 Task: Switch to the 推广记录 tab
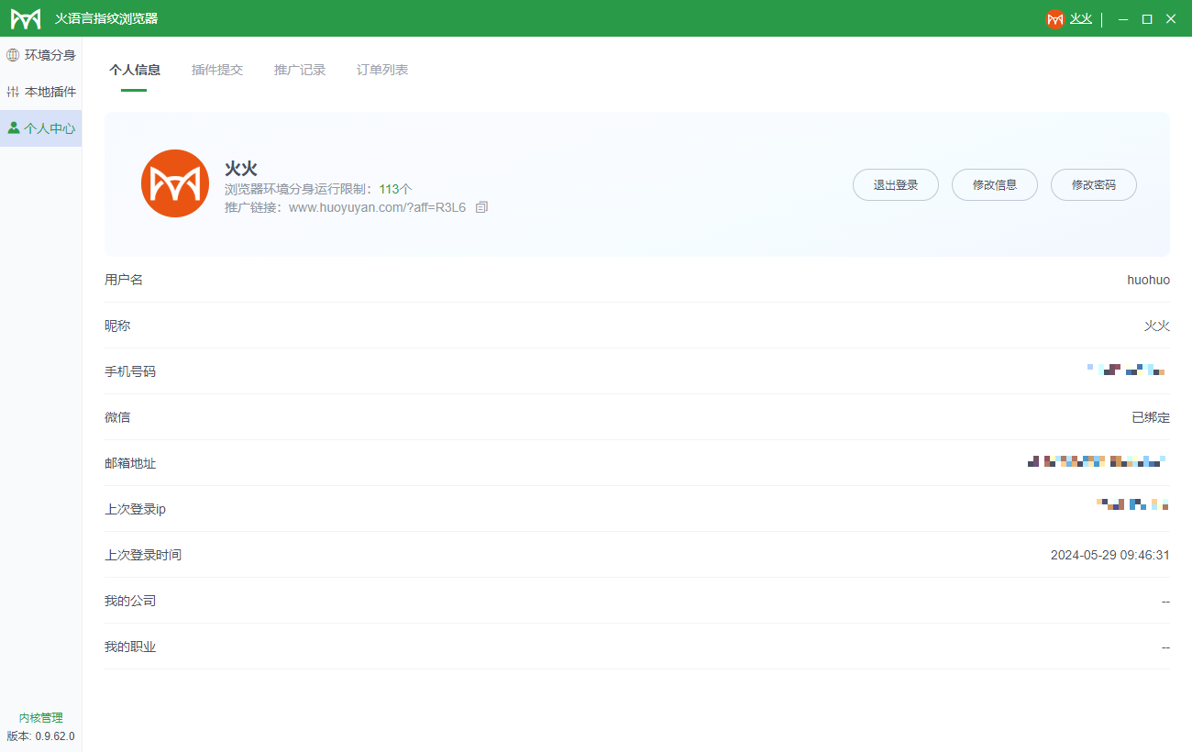[x=300, y=69]
